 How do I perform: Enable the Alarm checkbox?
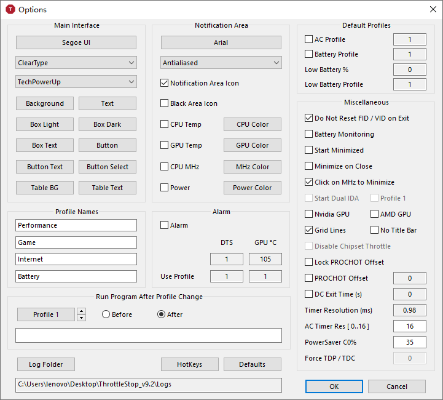click(x=165, y=225)
